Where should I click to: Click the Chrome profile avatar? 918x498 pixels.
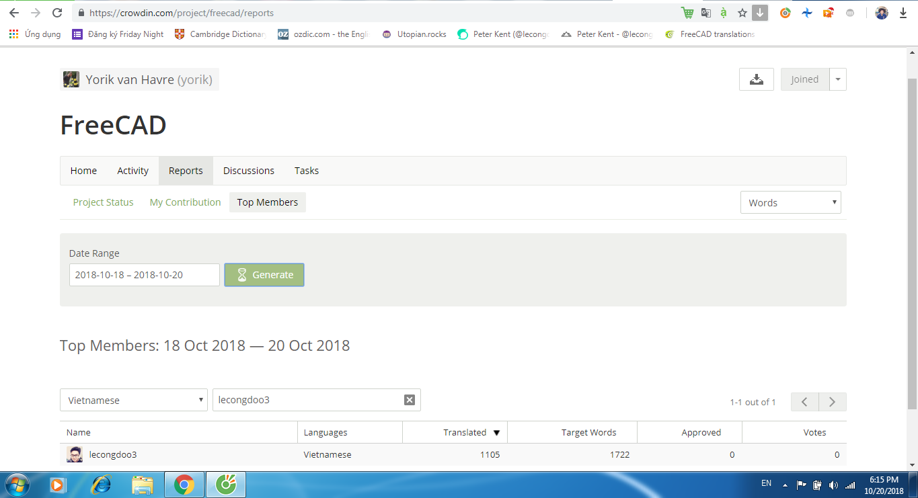point(882,13)
